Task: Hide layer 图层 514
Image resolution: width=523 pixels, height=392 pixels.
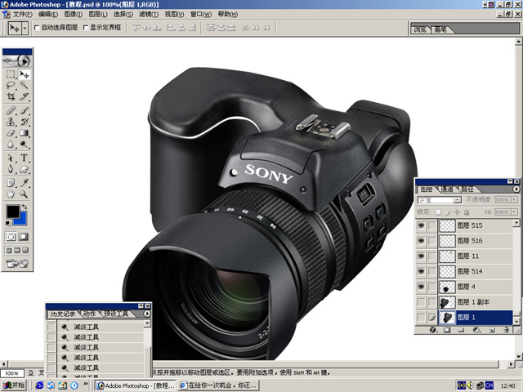Action: 422,271
